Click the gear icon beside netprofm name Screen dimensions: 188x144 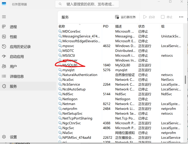pos(60,108)
